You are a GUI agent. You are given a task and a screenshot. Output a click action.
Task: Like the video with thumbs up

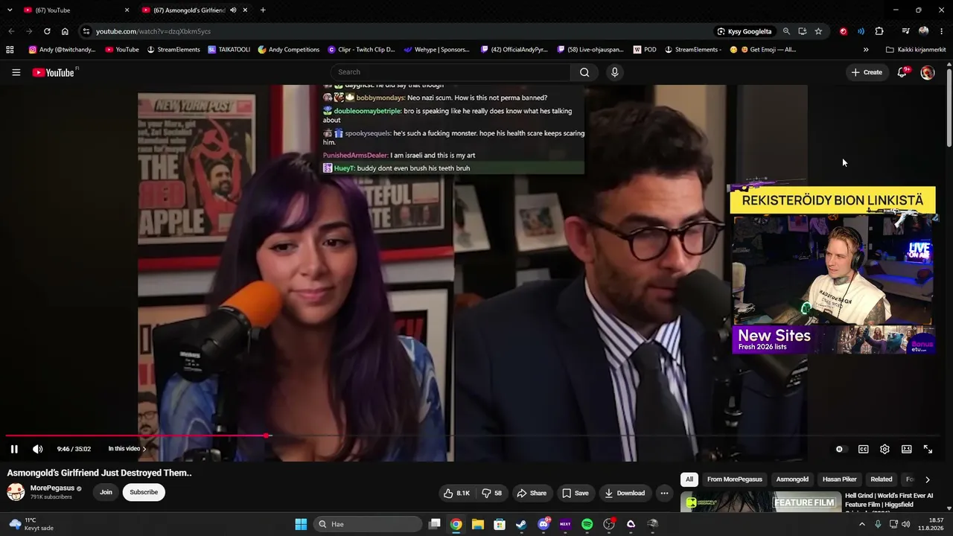pos(457,493)
